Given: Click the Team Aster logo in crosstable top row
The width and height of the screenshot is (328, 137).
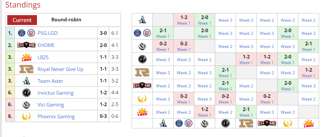Looking at the screenshot, I should (142, 20).
